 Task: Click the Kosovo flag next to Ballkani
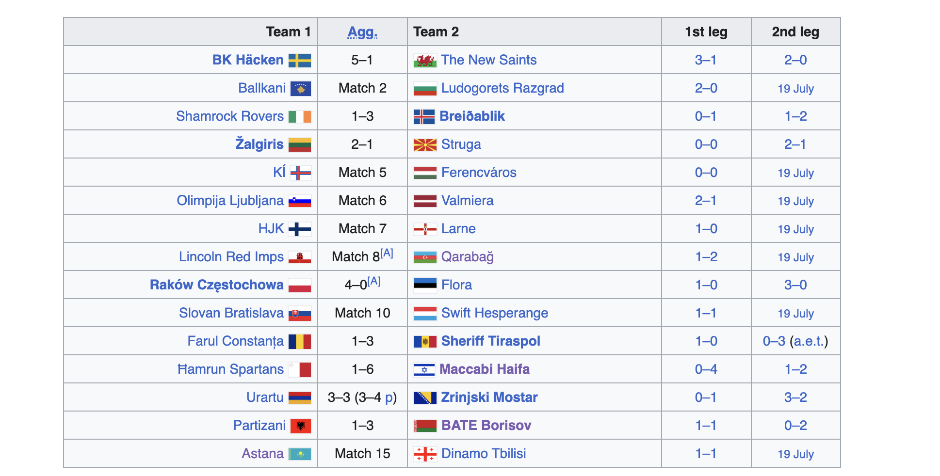[x=300, y=89]
